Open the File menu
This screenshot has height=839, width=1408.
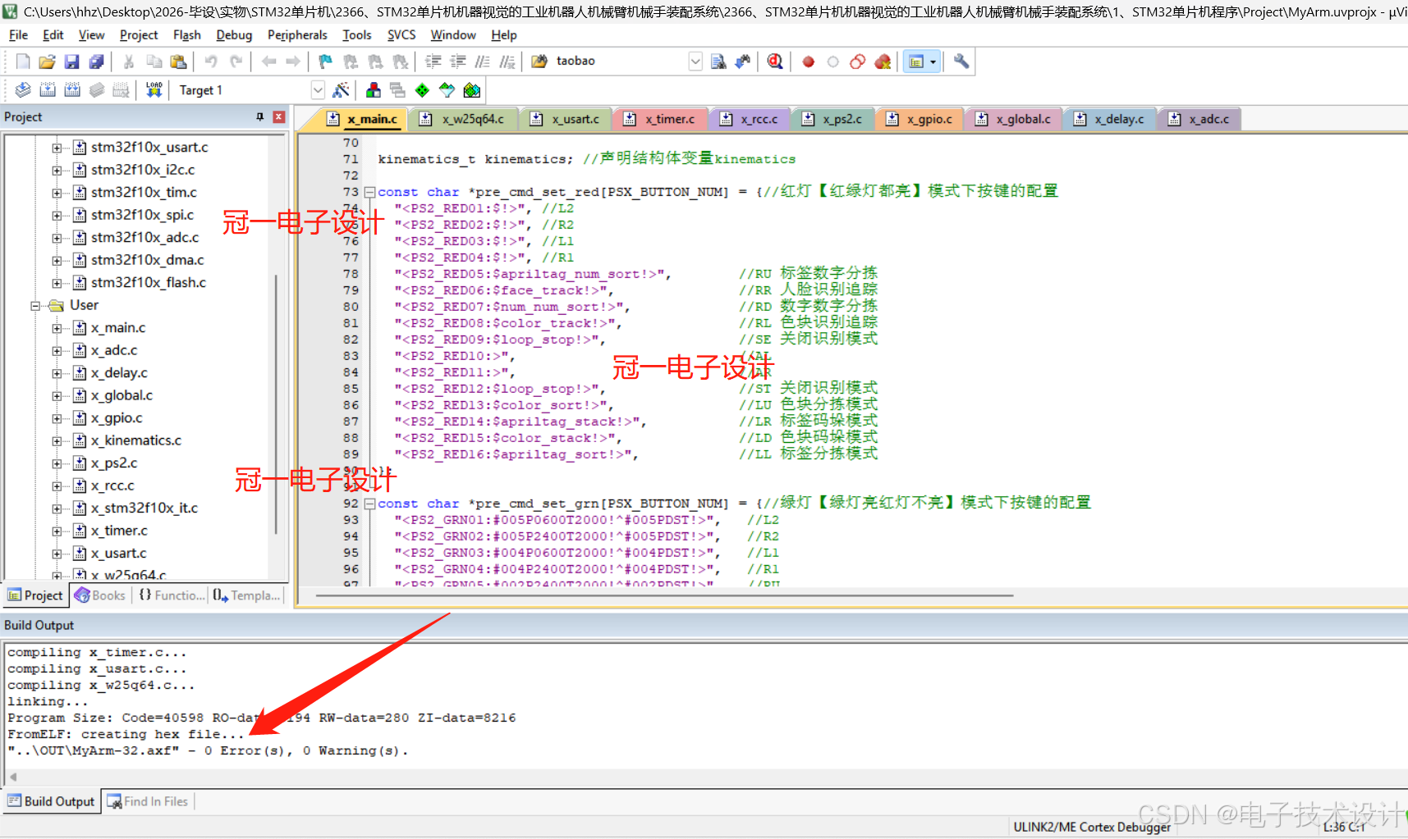tap(18, 35)
